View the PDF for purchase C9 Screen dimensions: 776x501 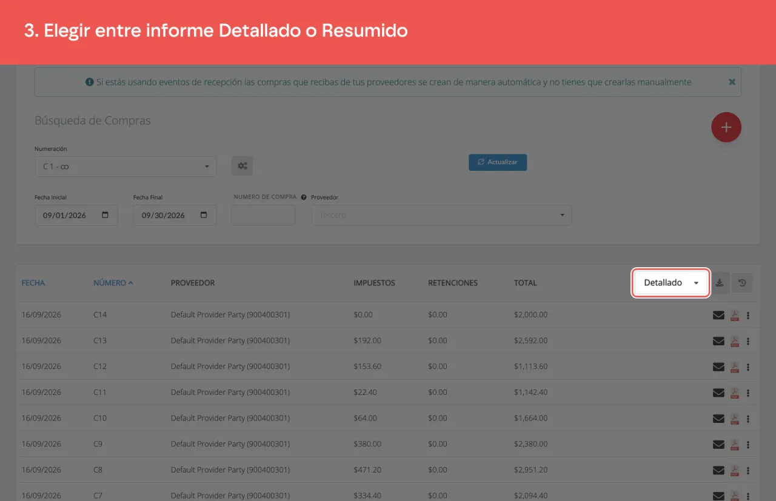tap(734, 444)
